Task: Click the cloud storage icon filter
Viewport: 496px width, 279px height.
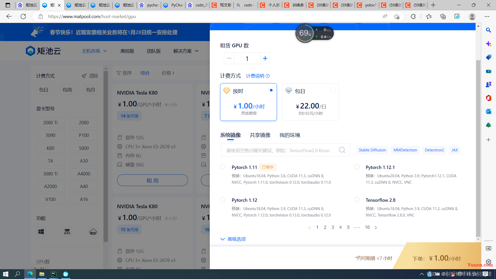Action: coord(93,232)
